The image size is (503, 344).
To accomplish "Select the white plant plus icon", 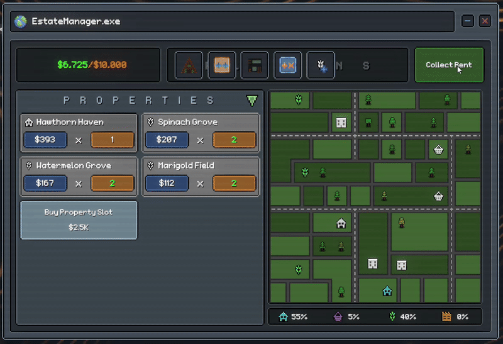I will point(320,65).
